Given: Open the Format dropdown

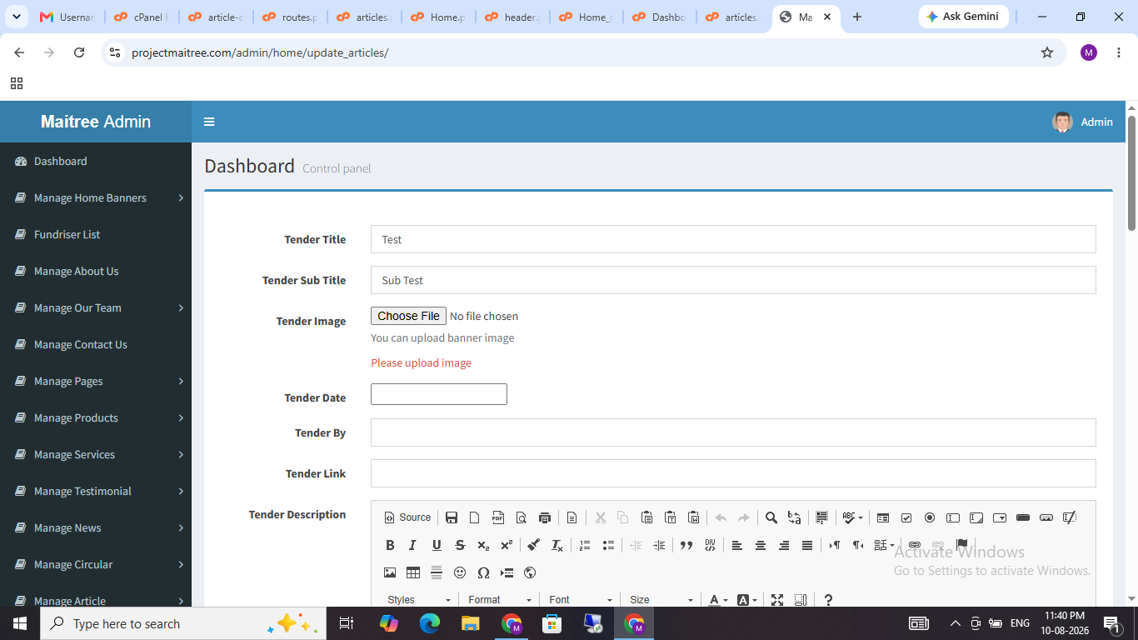Looking at the screenshot, I should coord(501,600).
